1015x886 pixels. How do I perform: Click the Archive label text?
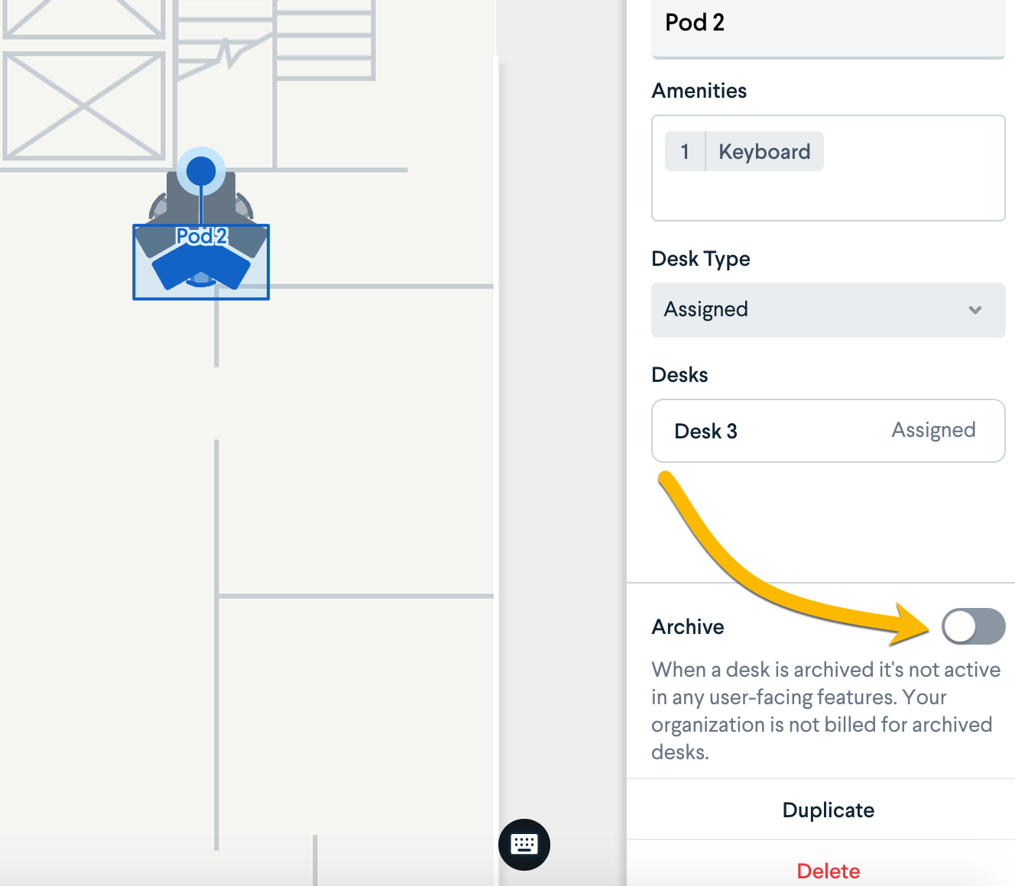(x=688, y=626)
